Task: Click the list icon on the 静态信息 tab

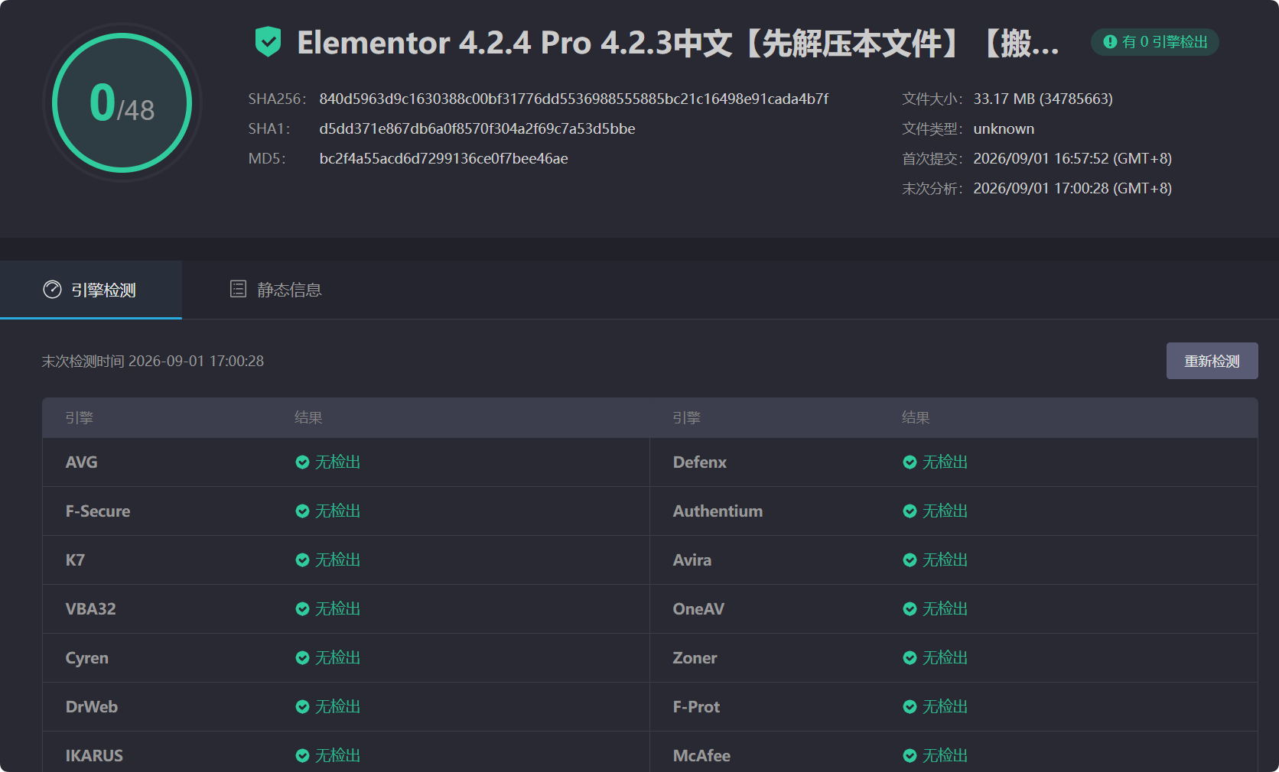Action: point(238,289)
